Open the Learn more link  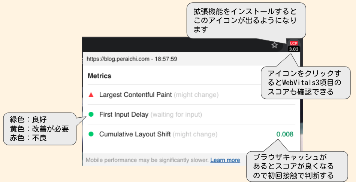[225, 160]
